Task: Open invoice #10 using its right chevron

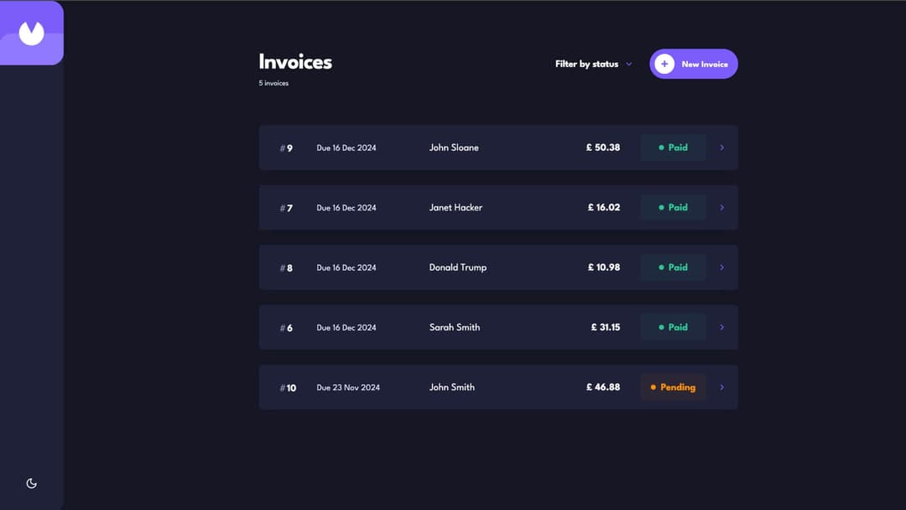Action: point(722,387)
